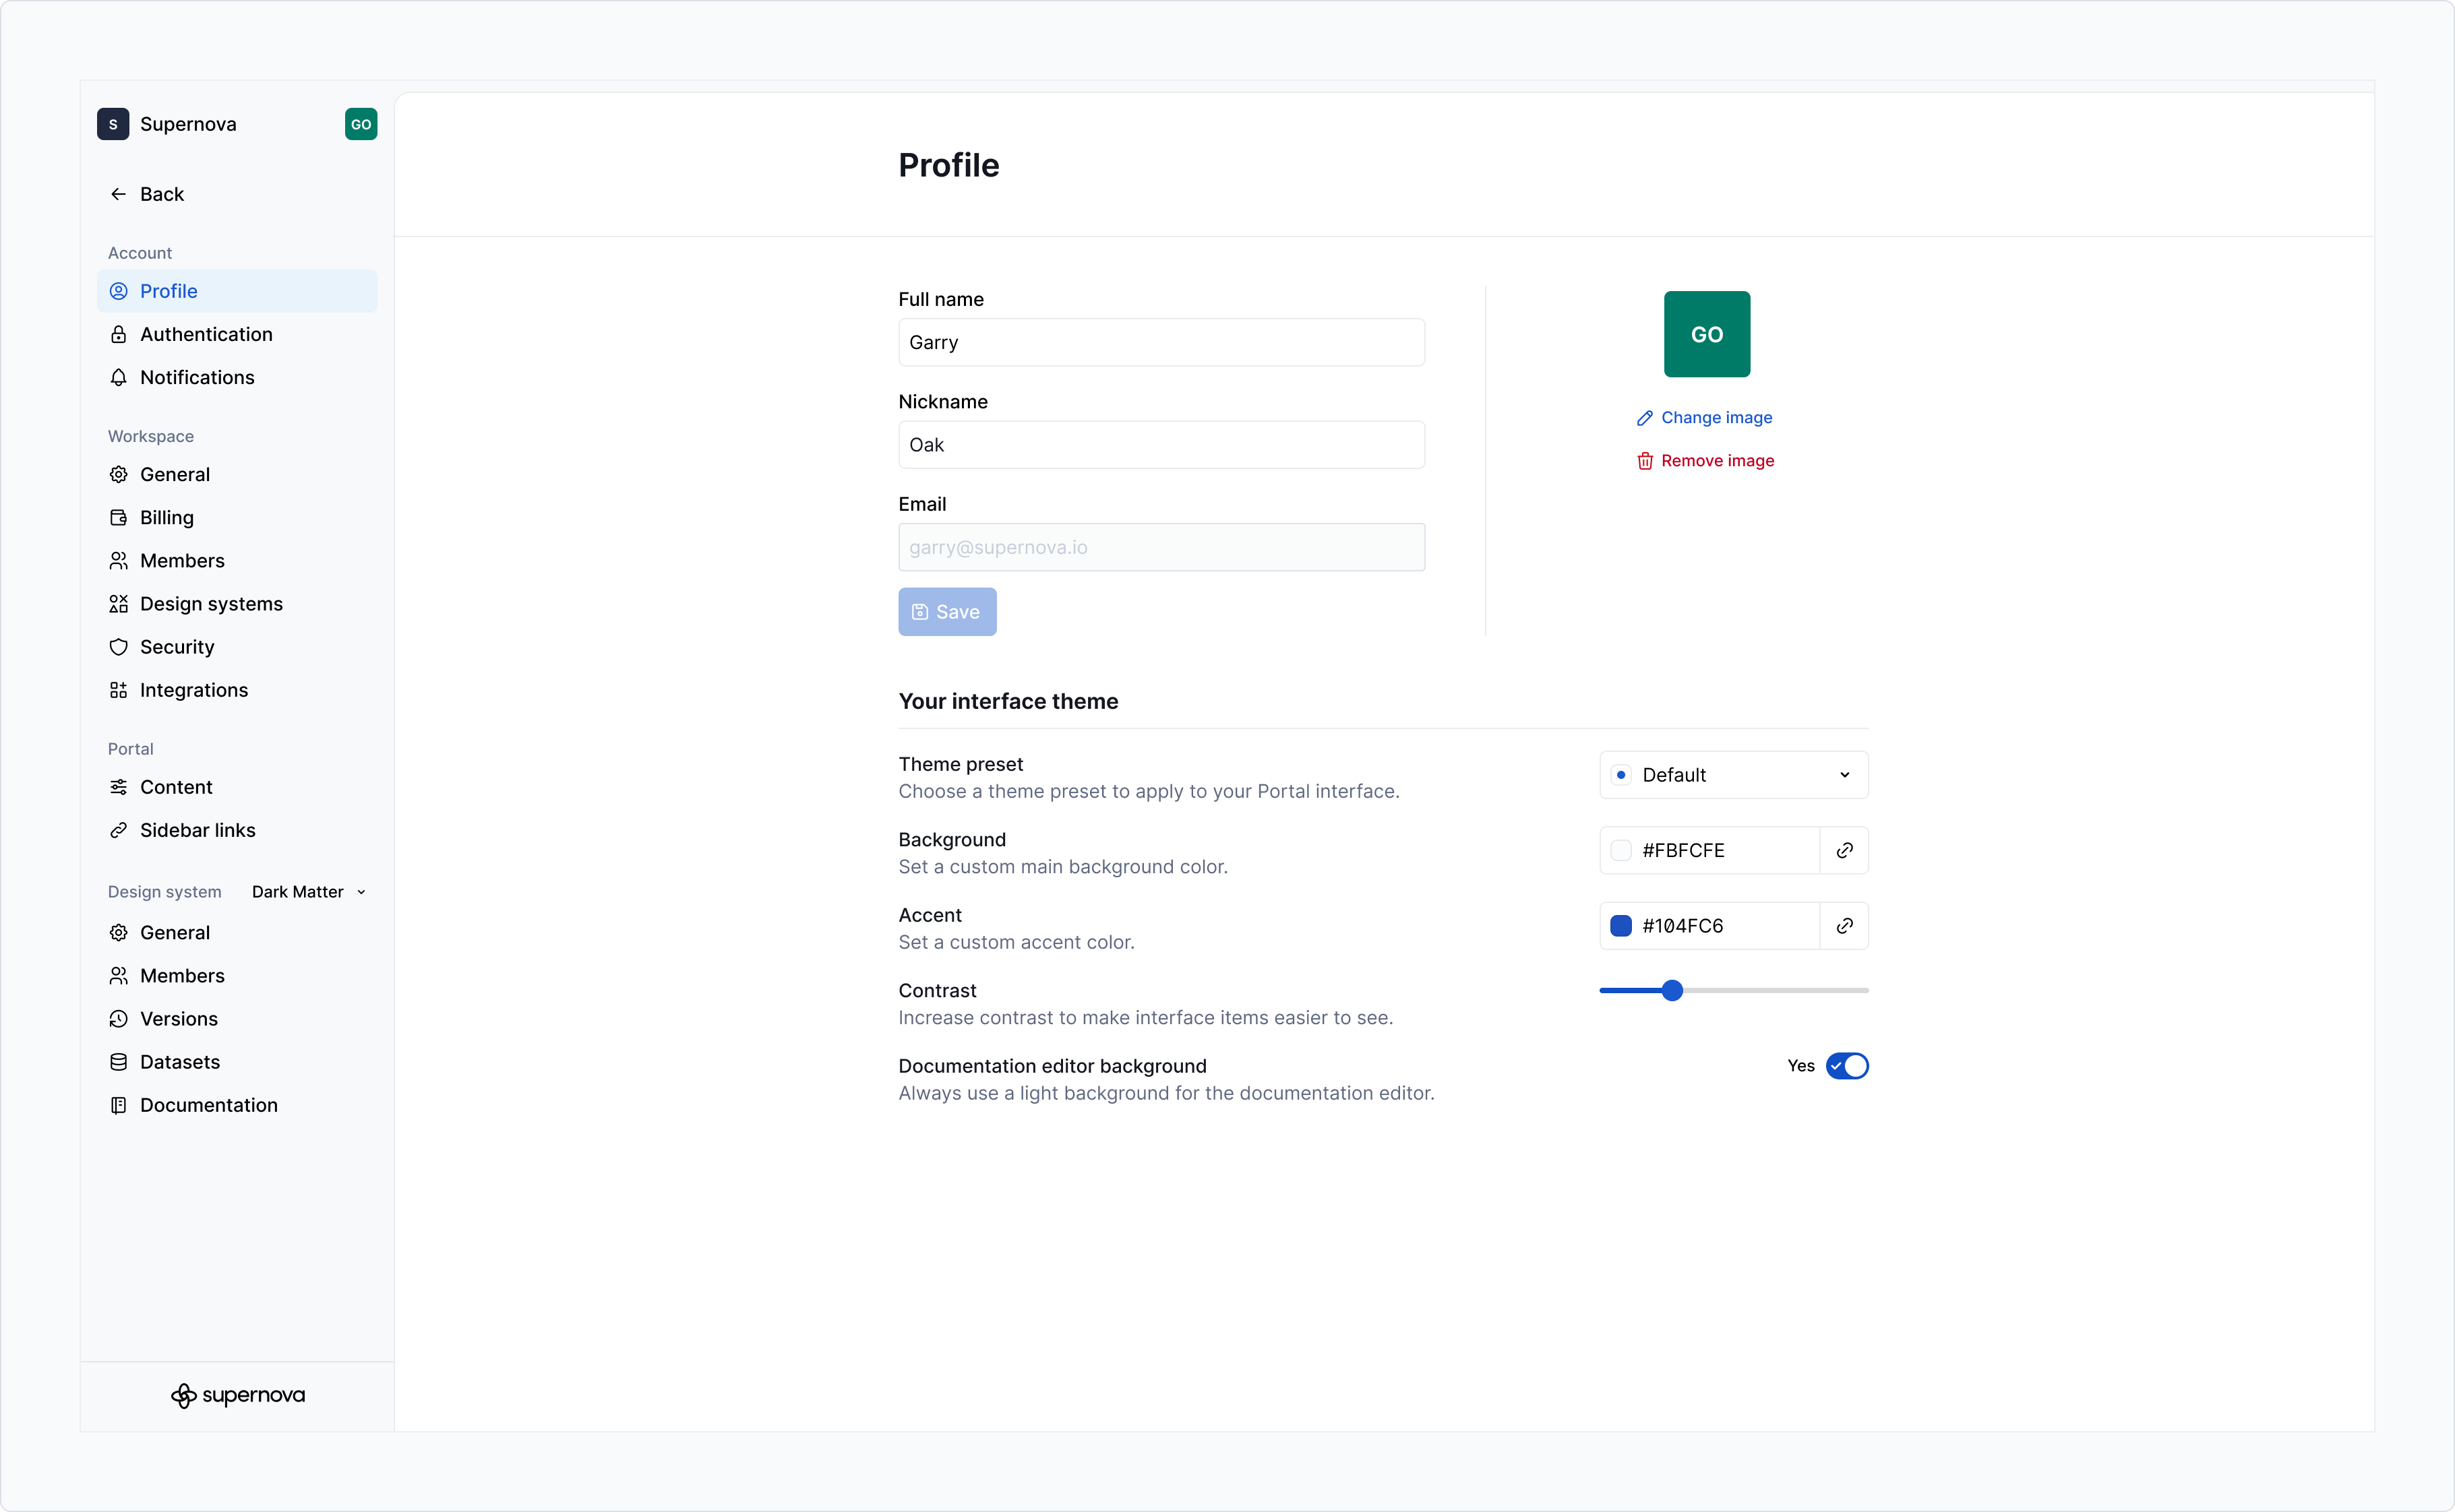Click the Save button
Viewport: 2455px width, 1512px height.
click(x=946, y=611)
